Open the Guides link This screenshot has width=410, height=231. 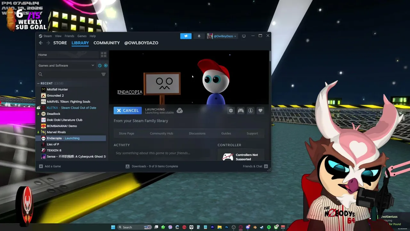pos(226,133)
